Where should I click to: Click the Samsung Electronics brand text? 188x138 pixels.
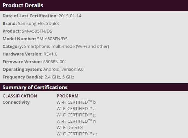point(38,23)
